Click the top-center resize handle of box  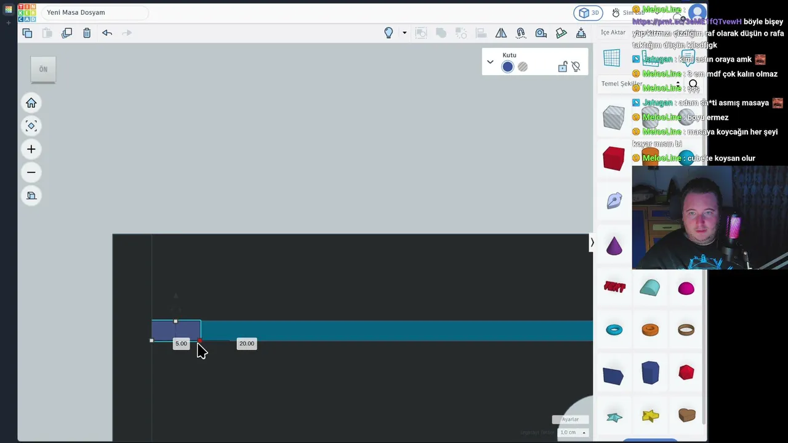click(175, 321)
